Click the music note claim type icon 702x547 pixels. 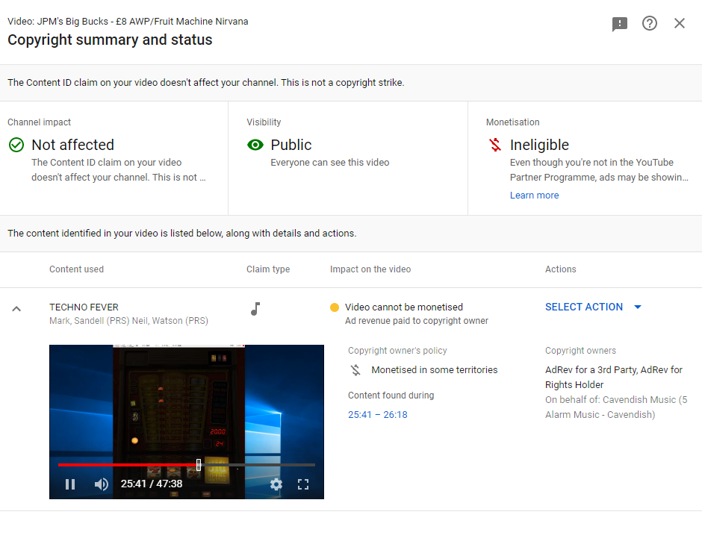point(255,308)
